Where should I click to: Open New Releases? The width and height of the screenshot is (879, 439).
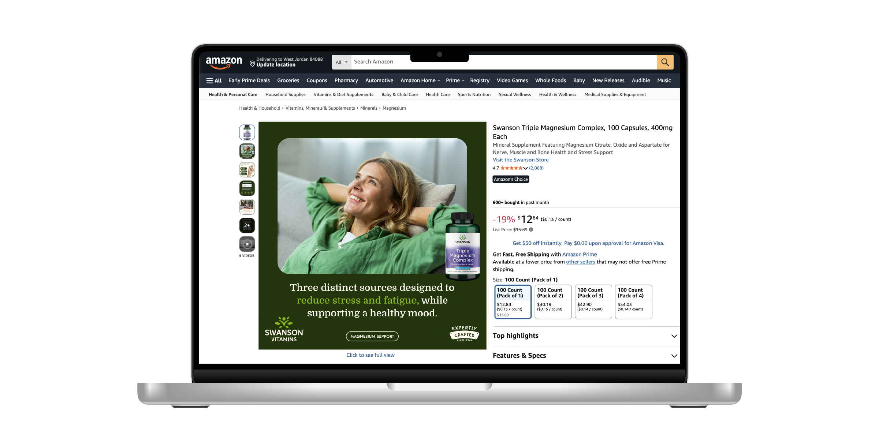(608, 80)
